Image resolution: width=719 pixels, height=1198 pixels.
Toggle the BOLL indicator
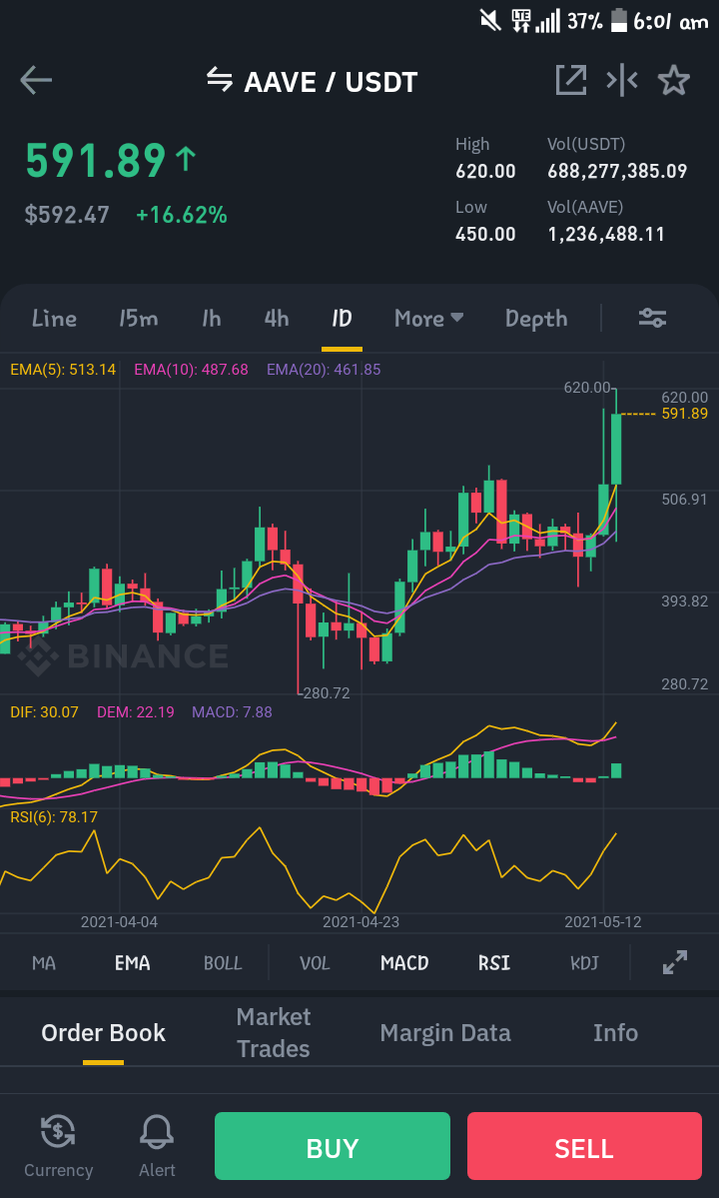[223, 962]
